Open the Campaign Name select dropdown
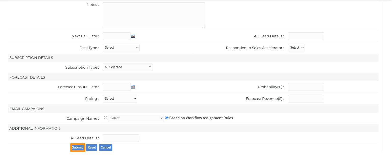Screen dimensions: 392x163 pyautogui.click(x=136, y=118)
